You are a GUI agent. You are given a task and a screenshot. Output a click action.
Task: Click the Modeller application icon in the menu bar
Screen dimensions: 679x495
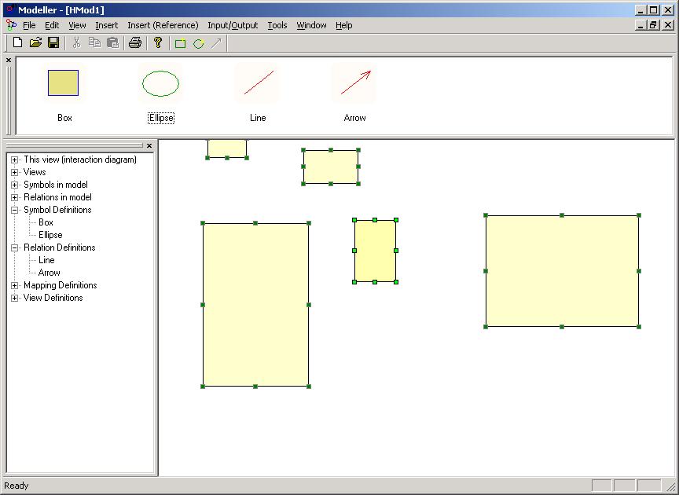pyautogui.click(x=11, y=25)
